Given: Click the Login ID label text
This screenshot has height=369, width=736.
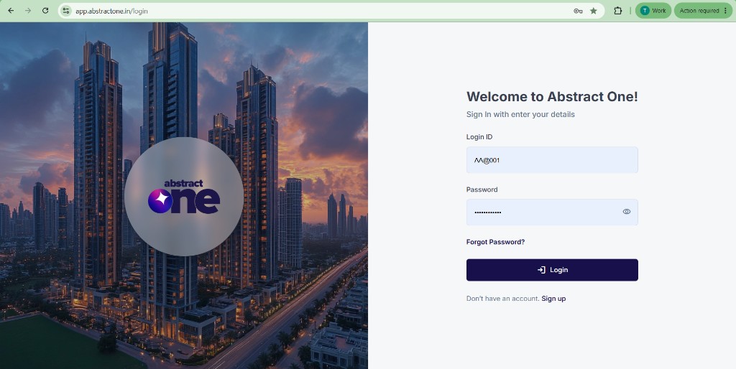Looking at the screenshot, I should coord(479,137).
